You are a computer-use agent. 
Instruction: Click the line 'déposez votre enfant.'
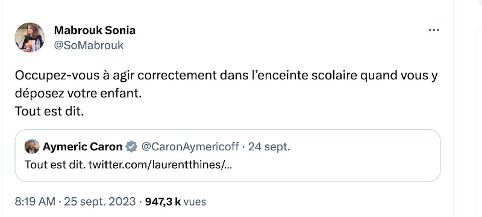[78, 94]
